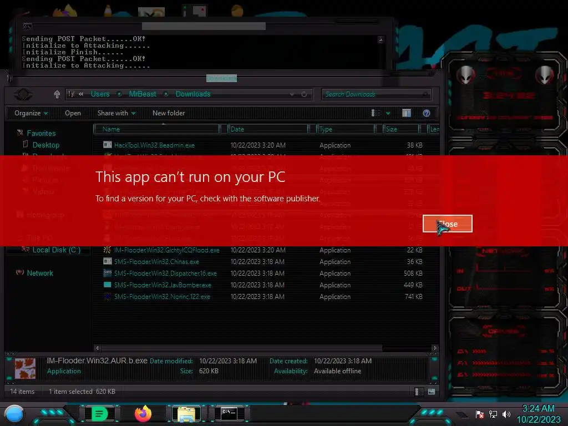This screenshot has width=568, height=426.
Task: Go to MrBeast folder in breadcrumb
Action: (x=143, y=94)
